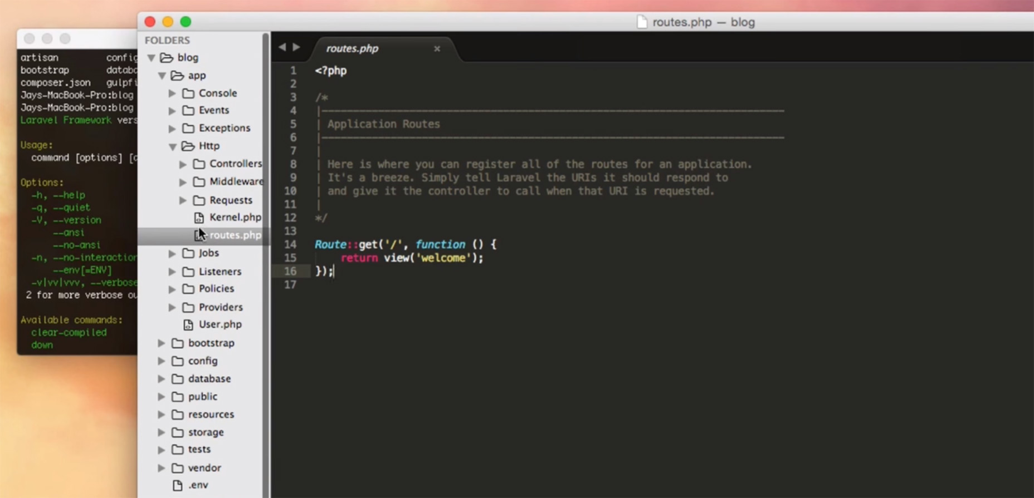1034x498 pixels.
Task: Expand the Requests folder arrow
Action: pyautogui.click(x=183, y=200)
